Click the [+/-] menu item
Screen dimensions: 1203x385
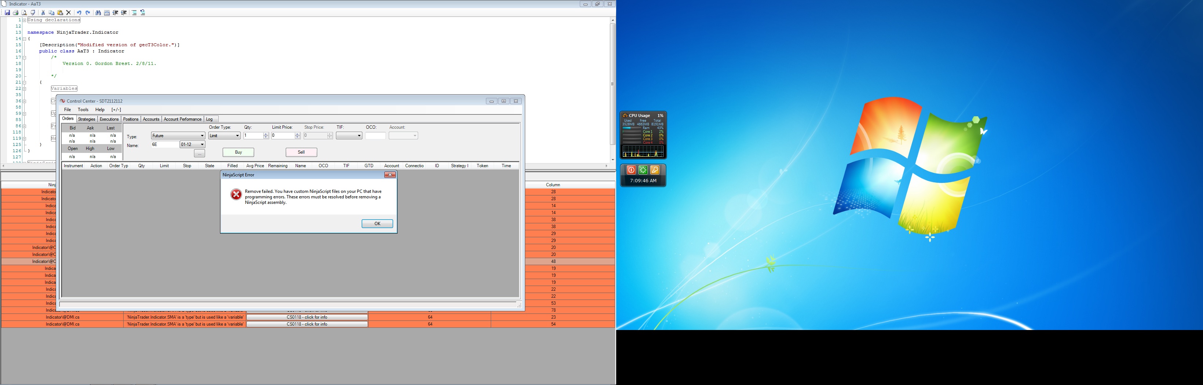[116, 110]
